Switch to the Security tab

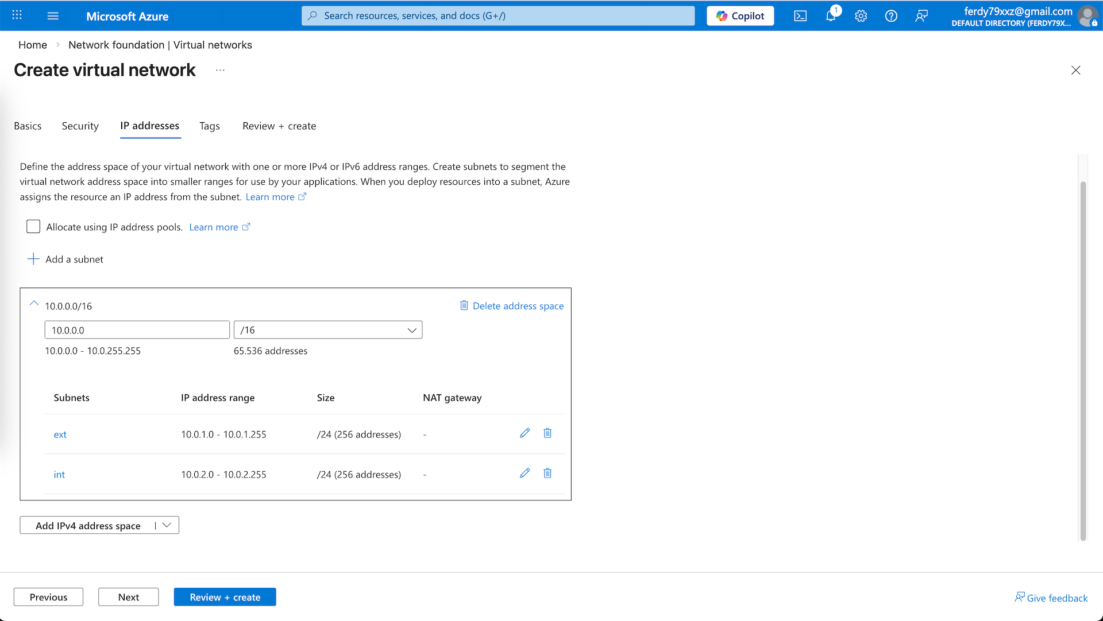pos(80,126)
